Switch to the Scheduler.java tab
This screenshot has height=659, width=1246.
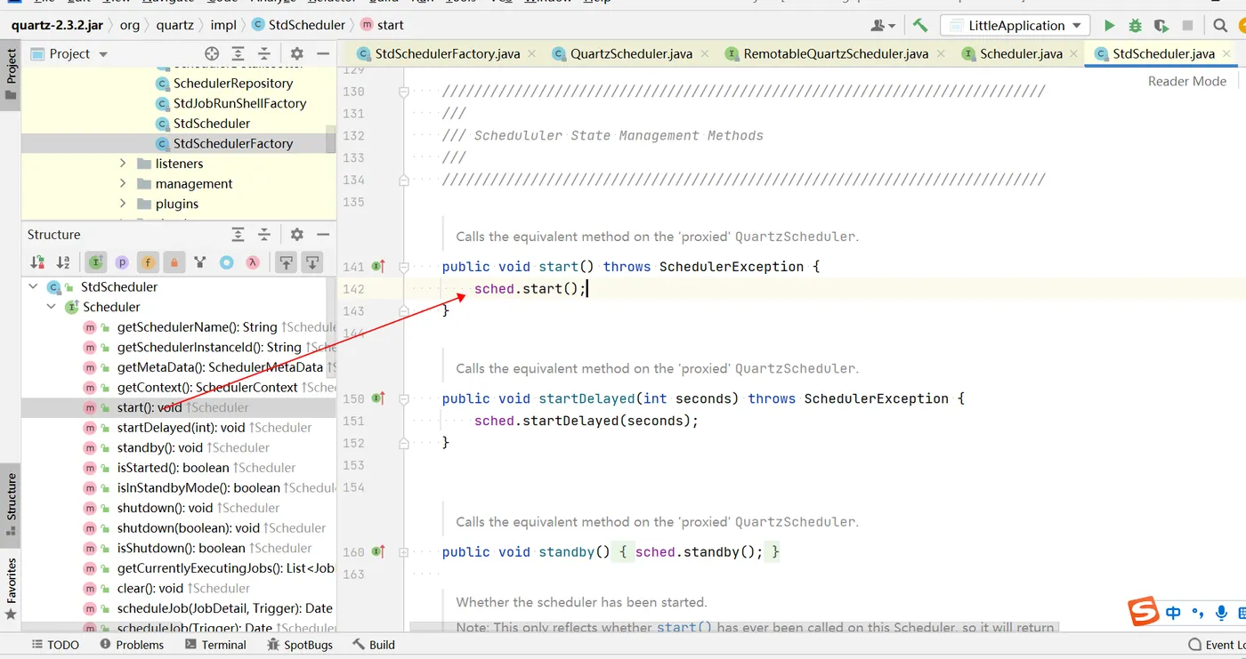point(1021,54)
